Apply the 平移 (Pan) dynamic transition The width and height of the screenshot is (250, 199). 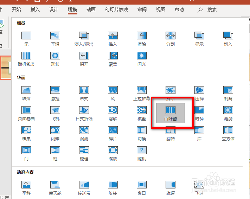(26, 188)
